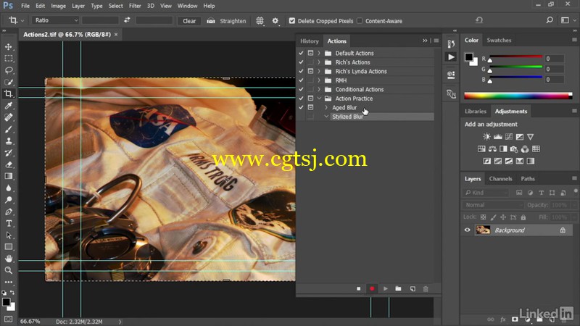Select the Pen tool

pos(9,212)
